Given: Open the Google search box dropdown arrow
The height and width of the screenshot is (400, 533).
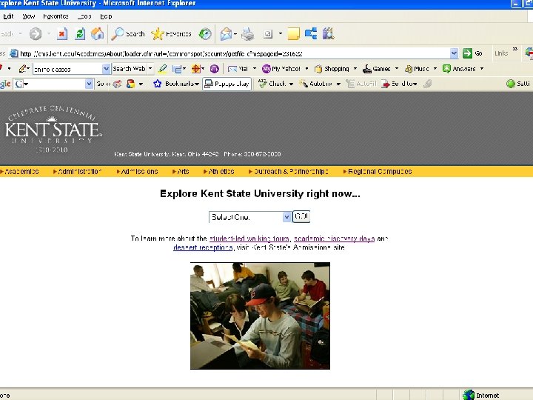Looking at the screenshot, I should pyautogui.click(x=89, y=84).
